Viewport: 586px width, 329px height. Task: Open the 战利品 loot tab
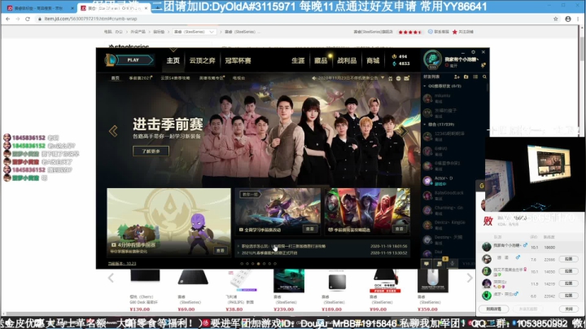[x=347, y=60]
